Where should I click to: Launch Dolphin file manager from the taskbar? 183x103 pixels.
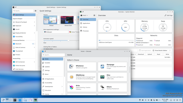pos(25,100)
